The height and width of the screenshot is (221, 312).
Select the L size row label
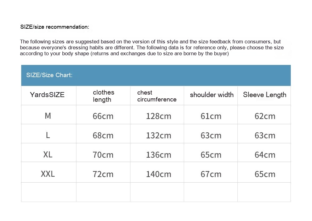pos(48,135)
